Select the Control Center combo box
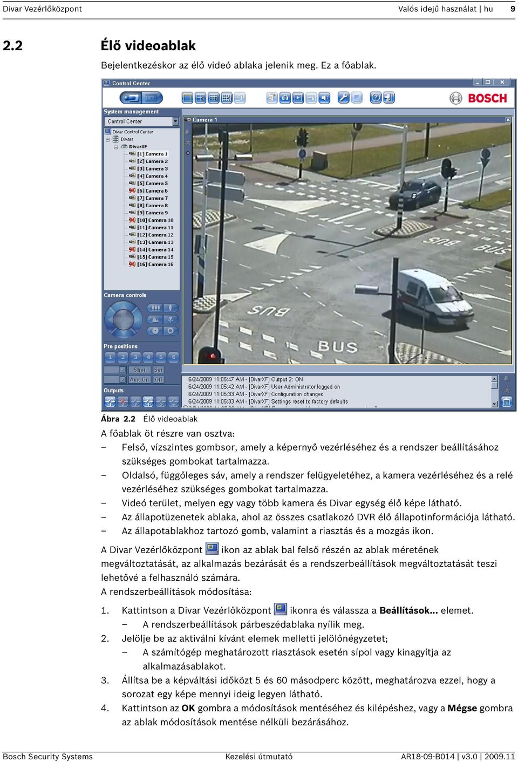 [141, 121]
